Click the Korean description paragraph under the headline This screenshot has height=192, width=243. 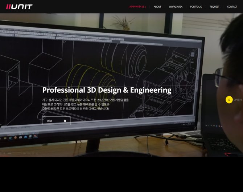click(x=85, y=104)
